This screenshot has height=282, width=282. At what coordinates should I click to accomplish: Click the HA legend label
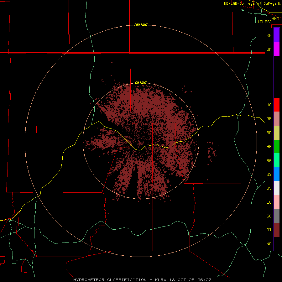pos(269,105)
